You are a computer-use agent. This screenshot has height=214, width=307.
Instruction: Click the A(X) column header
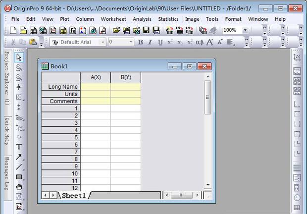coord(96,78)
